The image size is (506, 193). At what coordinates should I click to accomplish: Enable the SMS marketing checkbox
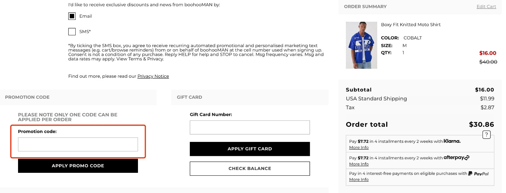[72, 31]
